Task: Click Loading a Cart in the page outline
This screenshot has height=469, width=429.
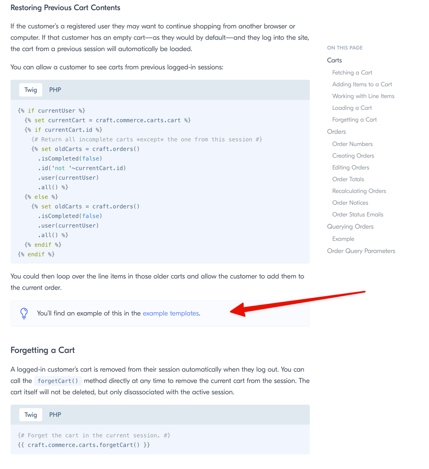Action: tap(352, 108)
